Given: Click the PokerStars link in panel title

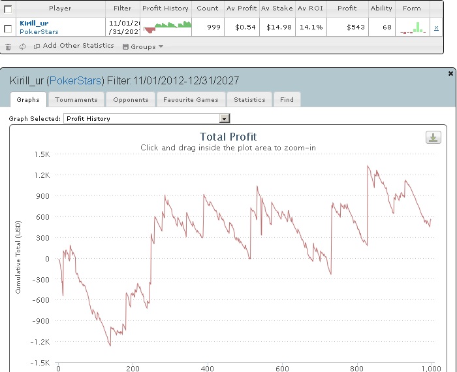Looking at the screenshot, I should (x=75, y=80).
